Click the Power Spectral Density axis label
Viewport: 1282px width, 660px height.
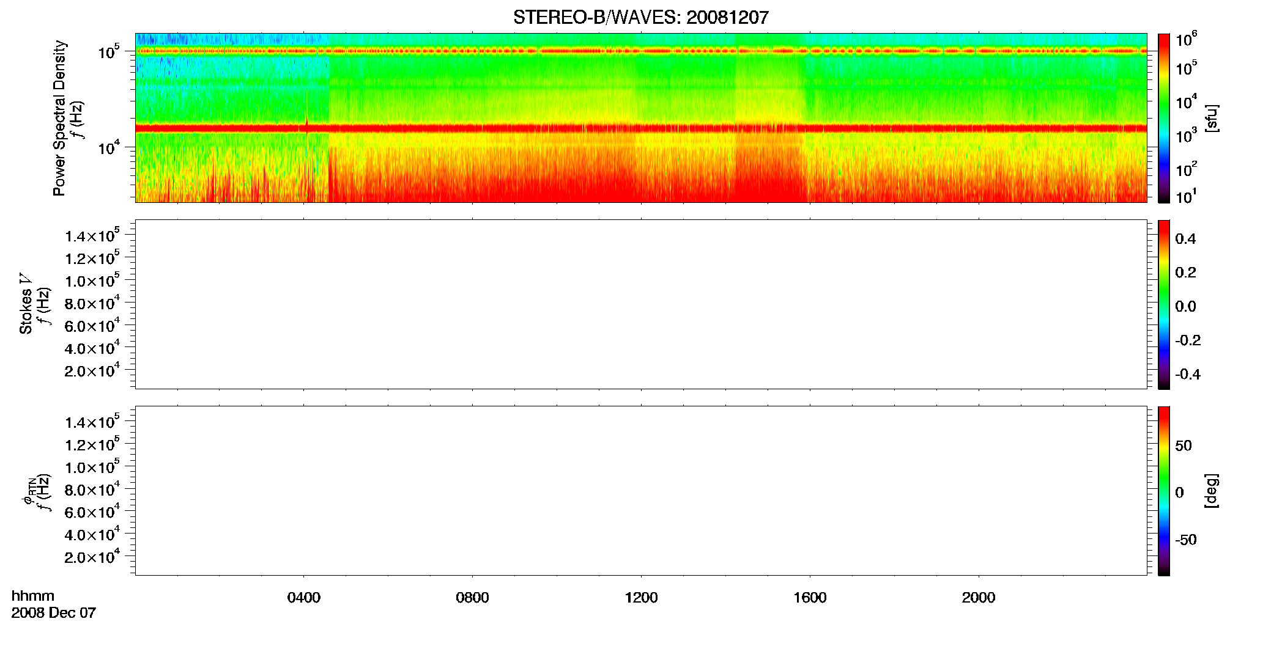click(x=59, y=118)
